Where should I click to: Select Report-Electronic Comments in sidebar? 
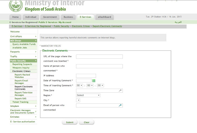(x=24, y=88)
